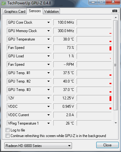Minimize the GPU-Z window
Screen dimensions: 121x152
pos(93,2)
